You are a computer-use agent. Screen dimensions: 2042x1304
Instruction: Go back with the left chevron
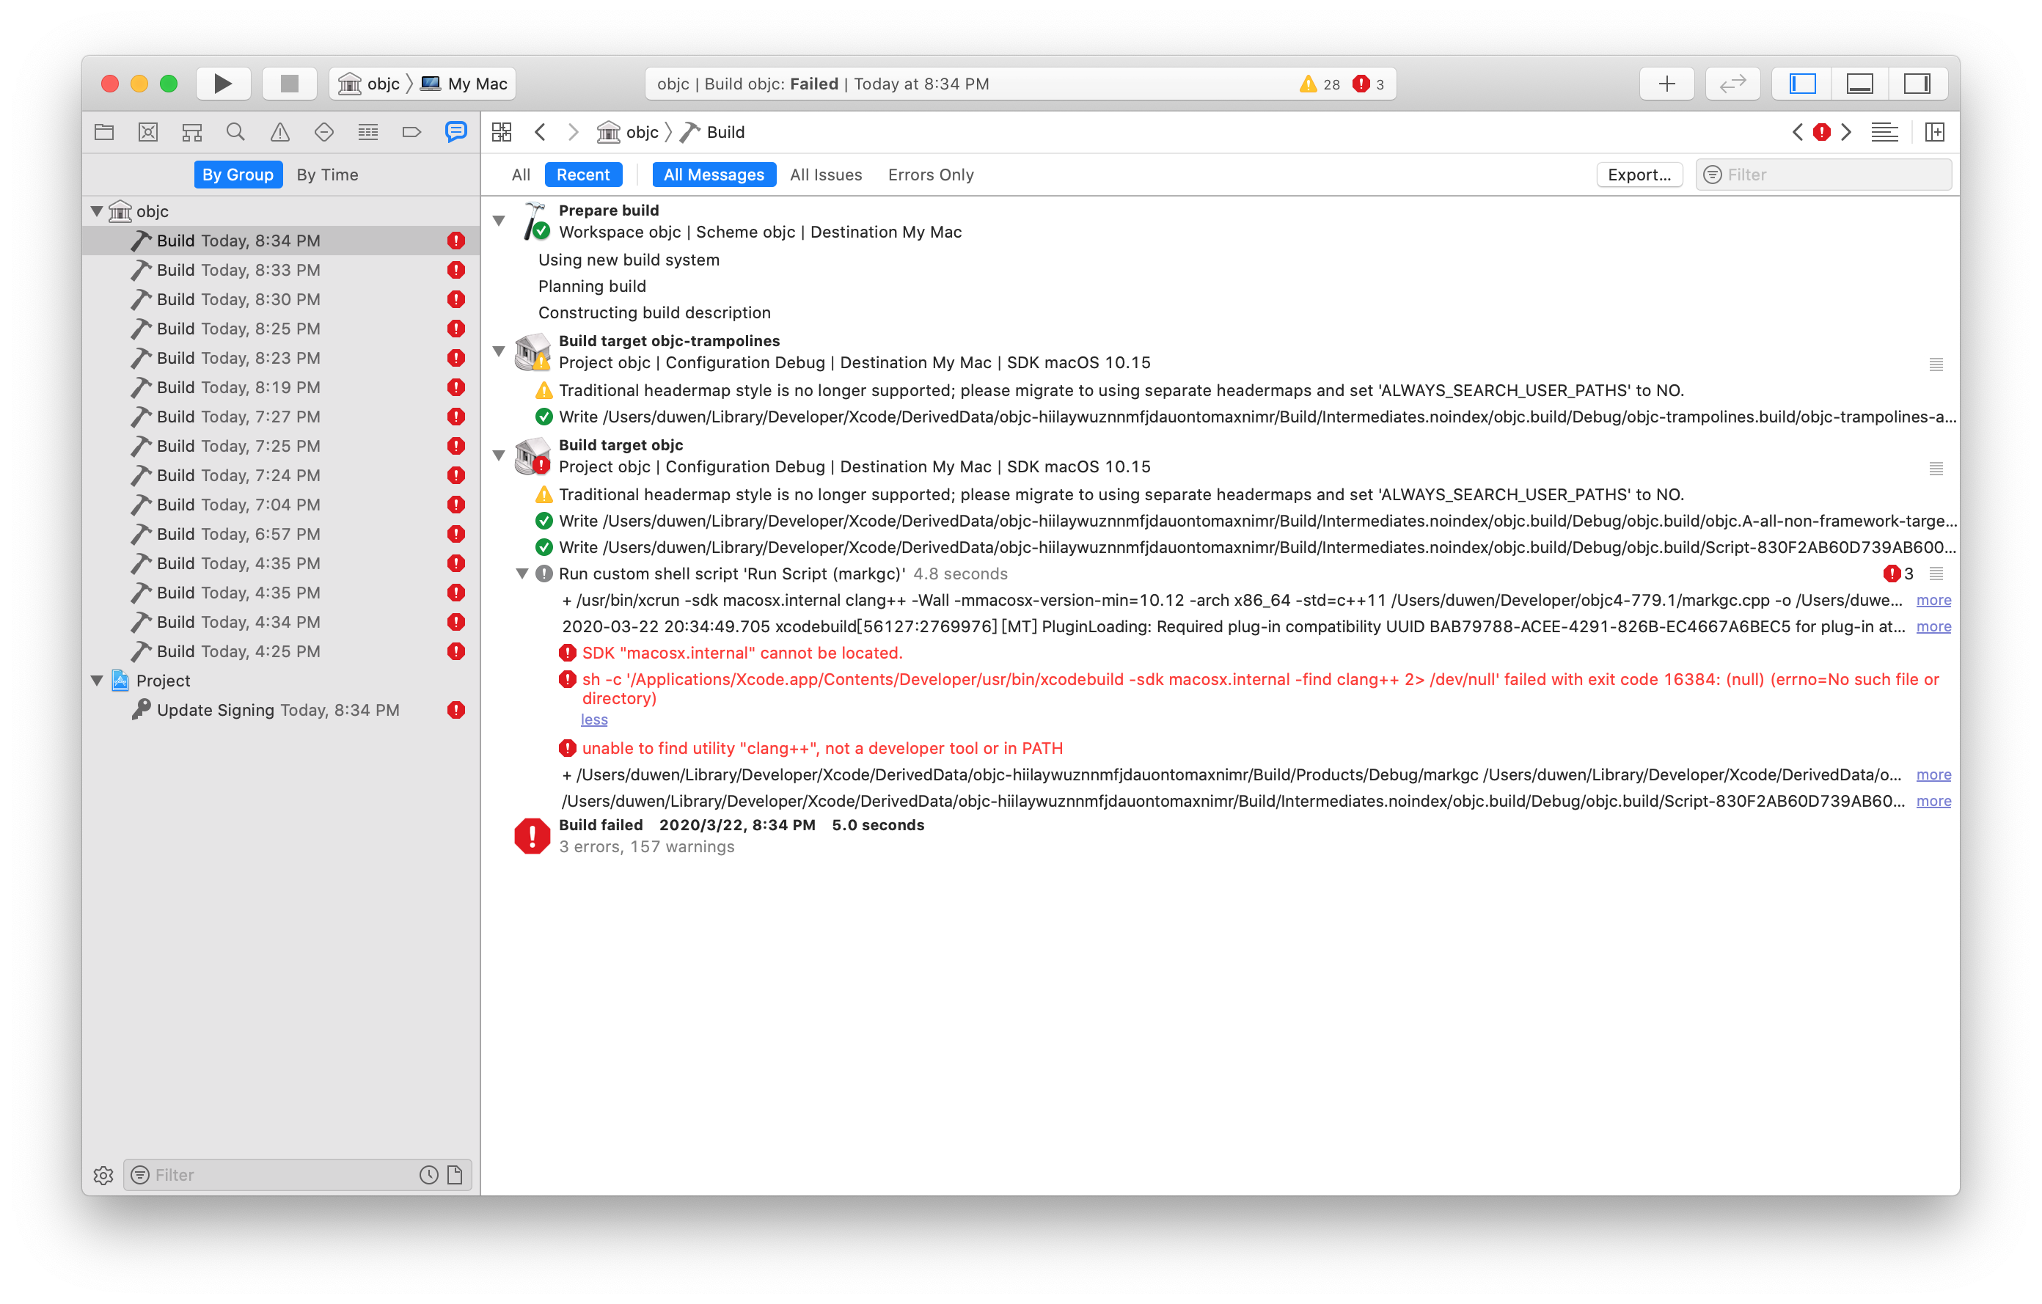coord(540,131)
